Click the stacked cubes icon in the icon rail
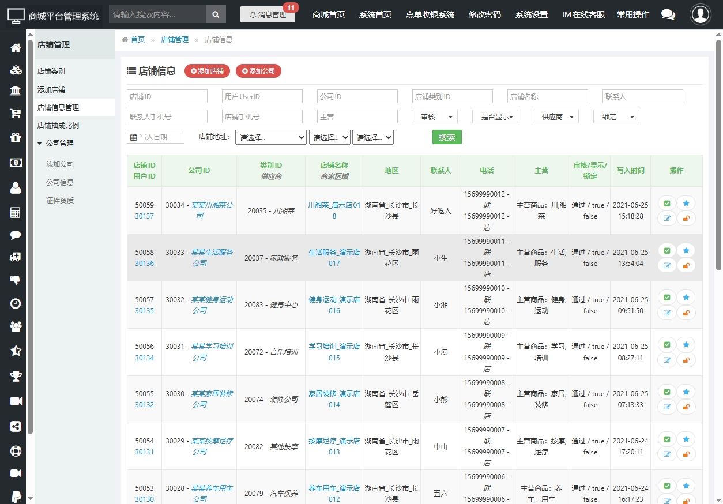The height and width of the screenshot is (504, 723). coord(16,70)
